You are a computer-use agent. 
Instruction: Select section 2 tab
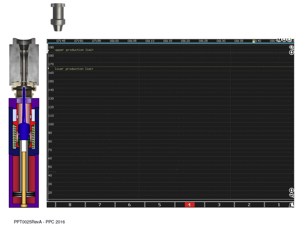pos(249,205)
